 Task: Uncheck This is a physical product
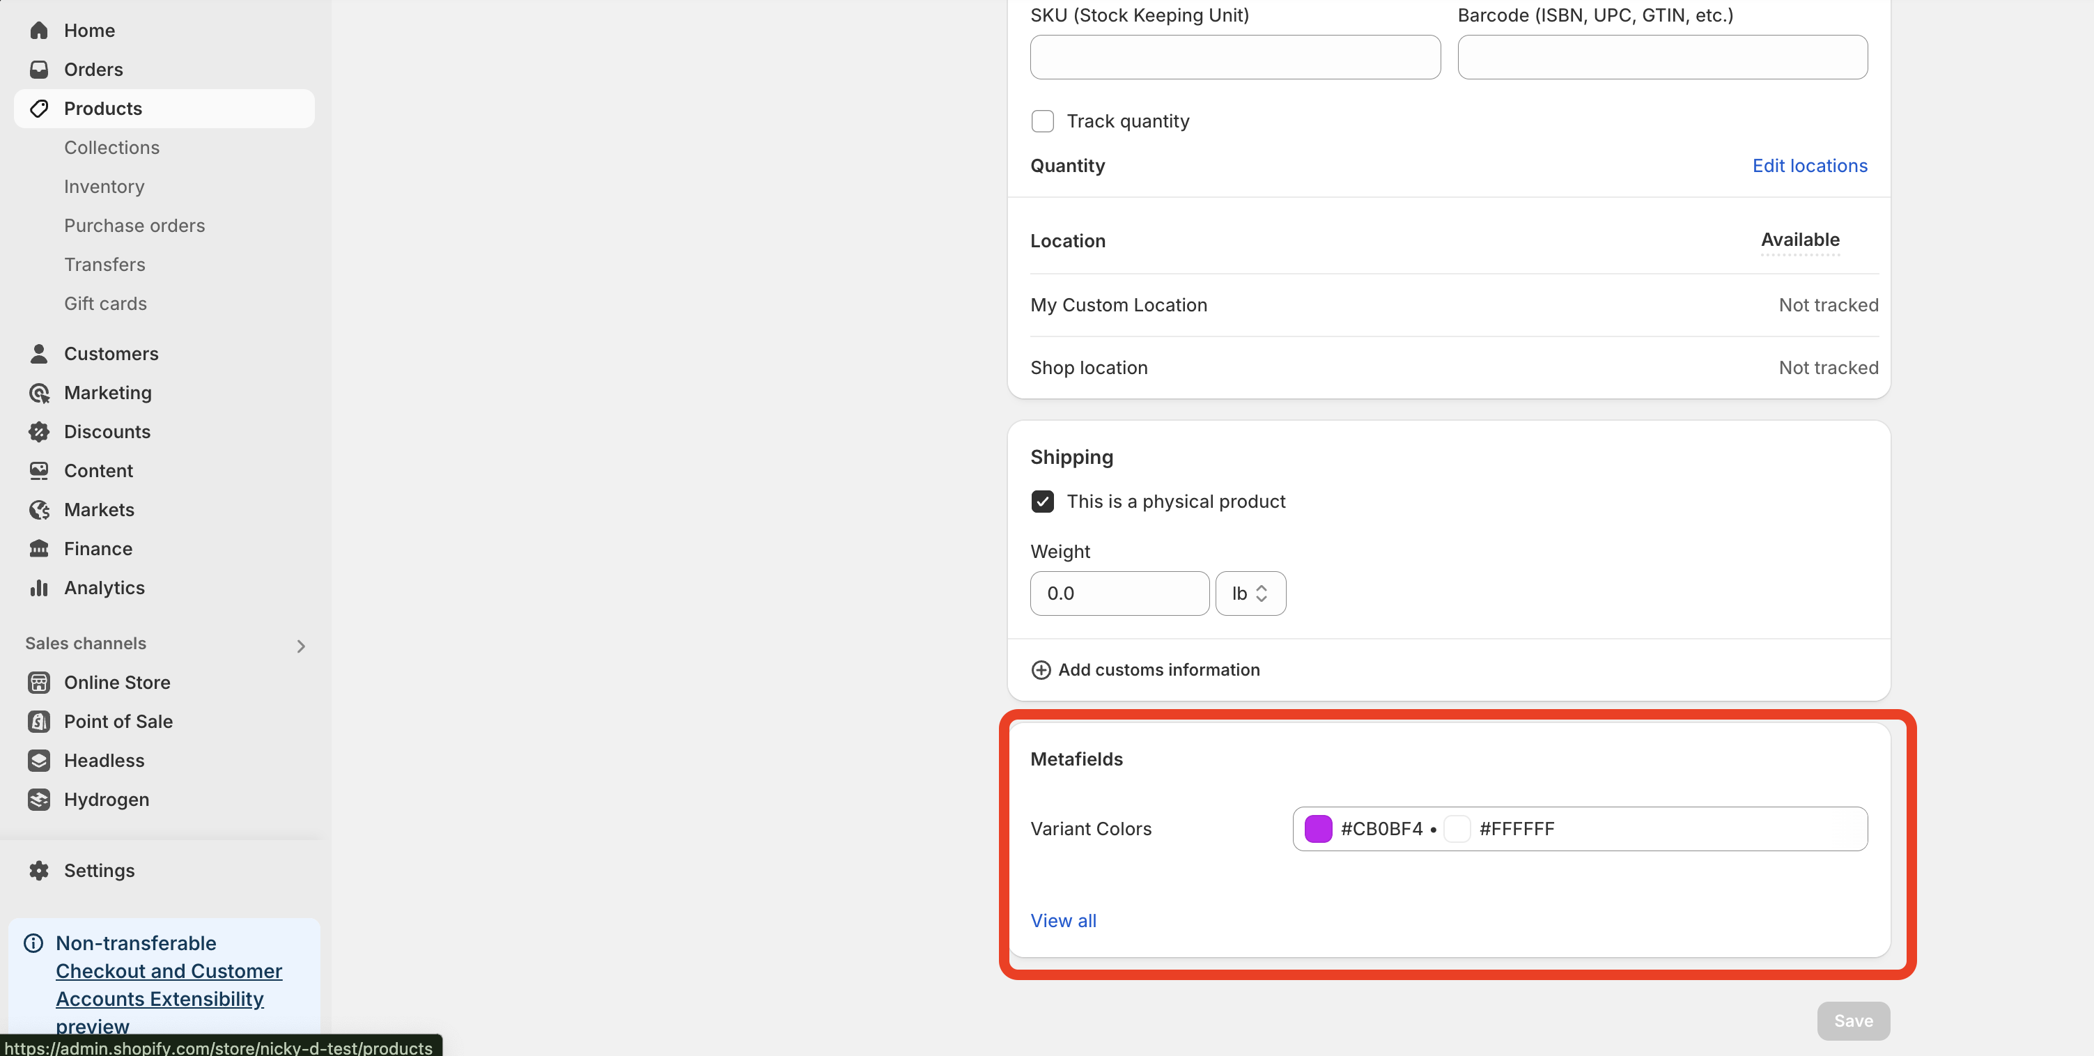point(1042,502)
